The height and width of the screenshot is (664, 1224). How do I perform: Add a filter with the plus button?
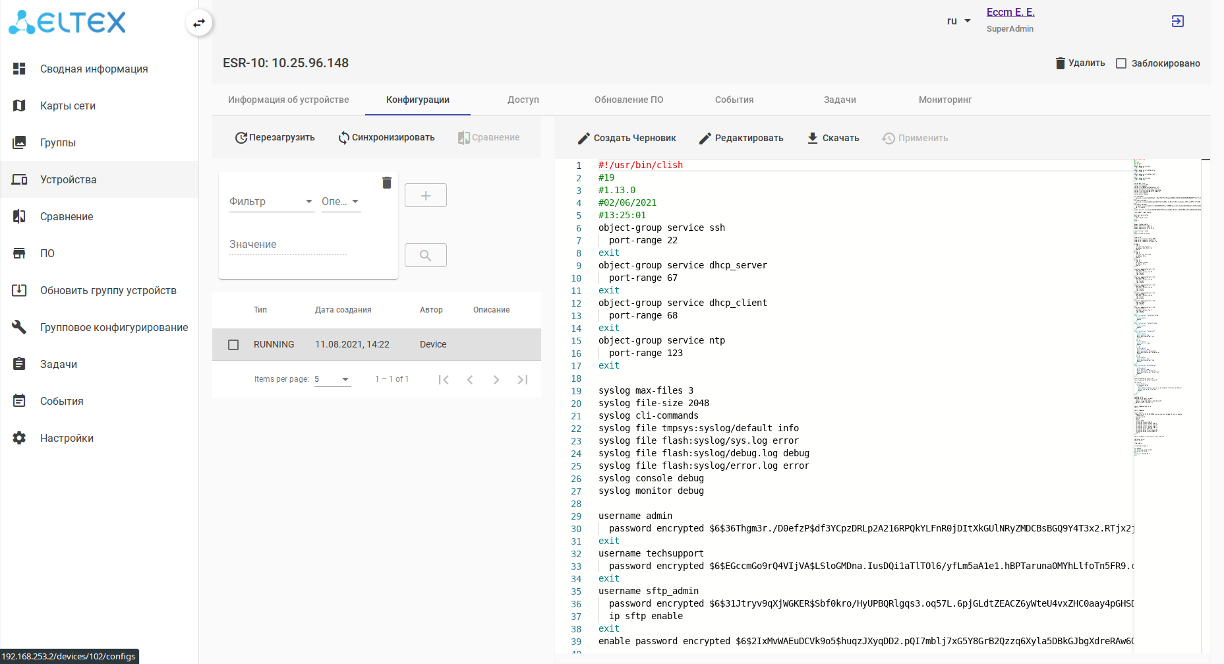coord(425,195)
